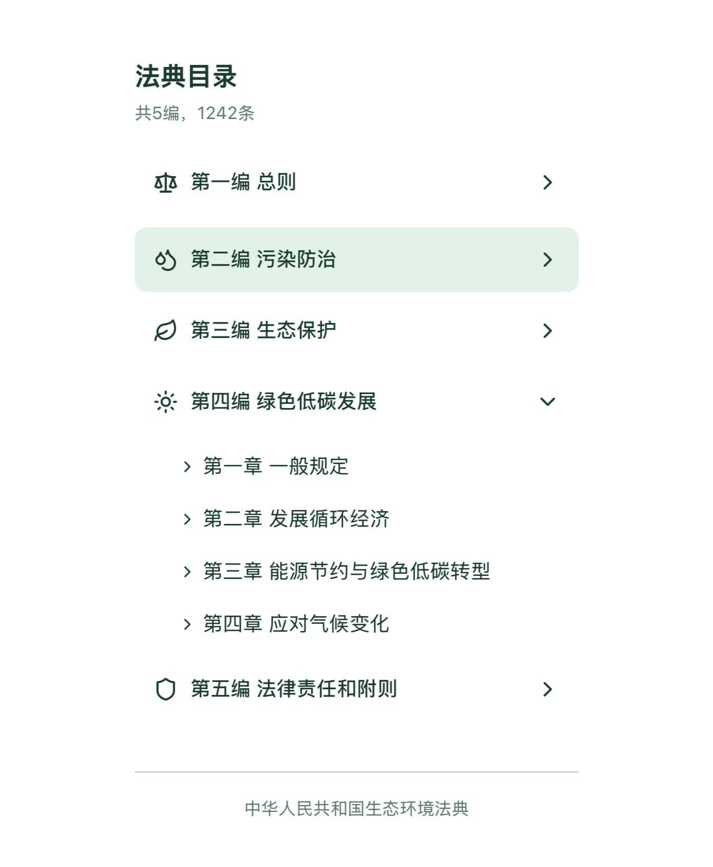Click the small arrow before 第一章 一般规定
Screen dimensions: 713x867
coord(187,467)
